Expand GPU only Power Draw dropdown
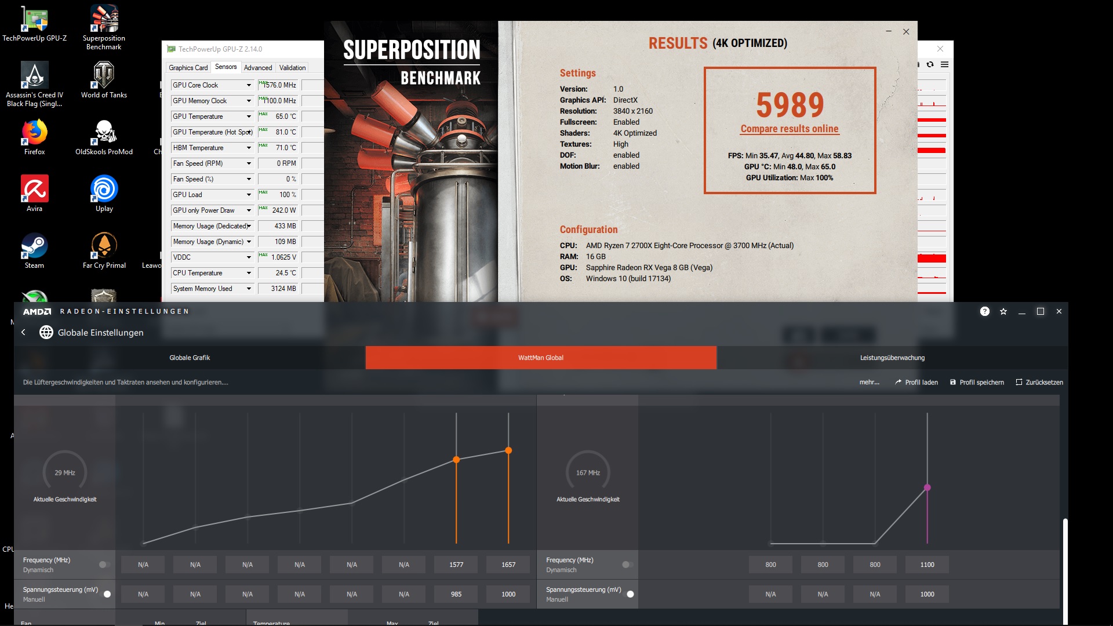 coord(249,210)
